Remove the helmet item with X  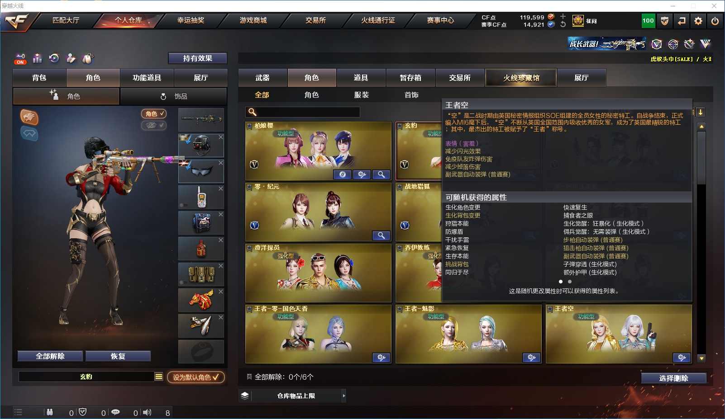coord(221,137)
